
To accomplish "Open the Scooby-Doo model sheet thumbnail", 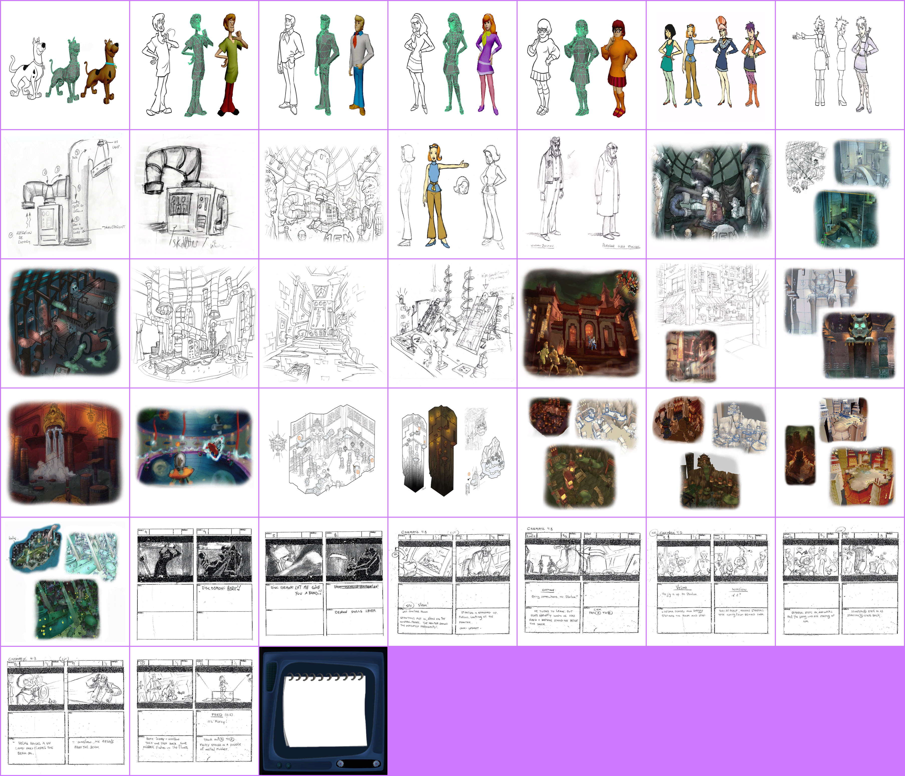I will (65, 65).
